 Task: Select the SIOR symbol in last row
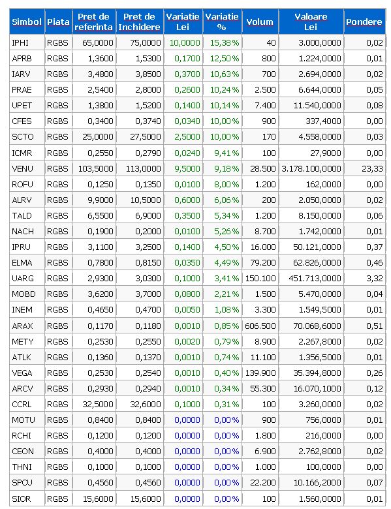tap(22, 499)
